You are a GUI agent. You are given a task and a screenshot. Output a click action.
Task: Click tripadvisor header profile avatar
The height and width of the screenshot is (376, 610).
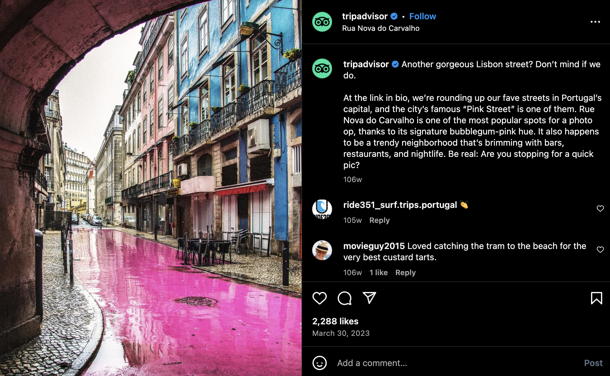click(322, 22)
